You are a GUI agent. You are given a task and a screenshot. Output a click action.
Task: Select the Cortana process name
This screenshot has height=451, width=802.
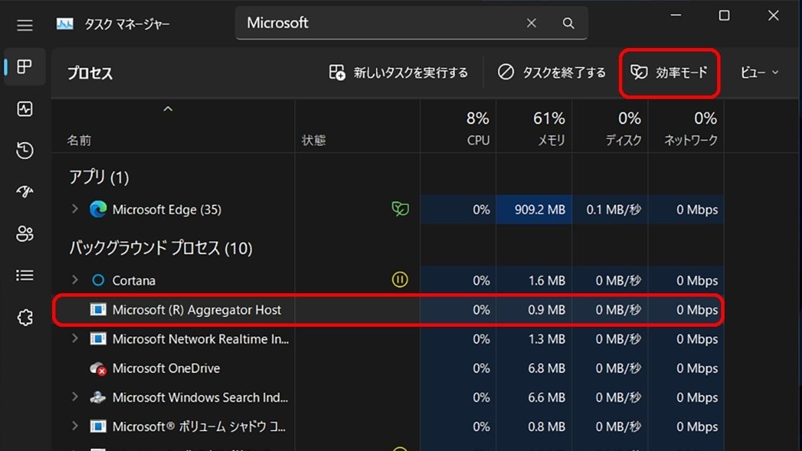[x=134, y=281]
